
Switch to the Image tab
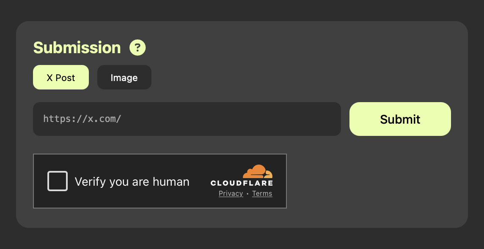tap(124, 77)
